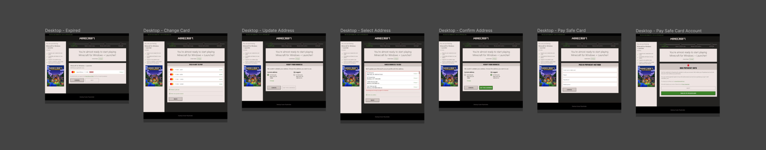The width and height of the screenshot is (766, 150).
Task: Choose the first address row chevron in Select Address
Action: click(x=418, y=74)
